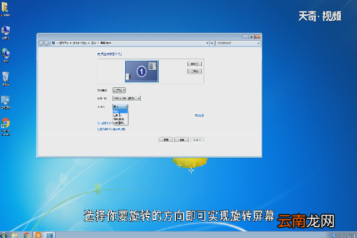Open the Display selection dropdown

coord(119,90)
